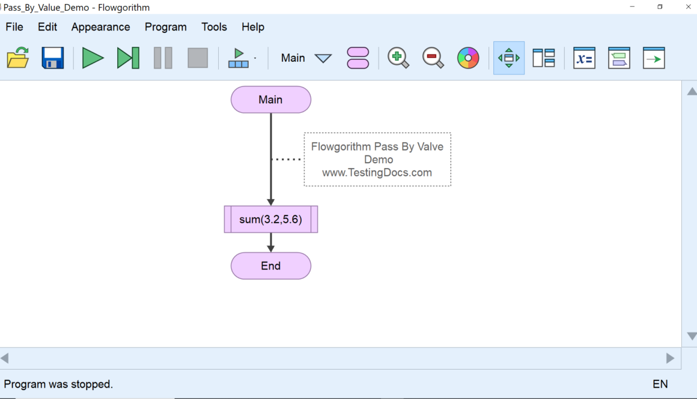This screenshot has width=697, height=399.
Task: Open the Tools menu
Action: click(x=214, y=27)
